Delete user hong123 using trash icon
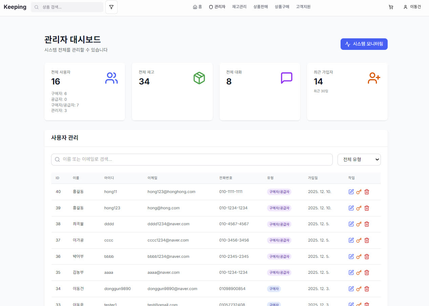 [x=367, y=208]
